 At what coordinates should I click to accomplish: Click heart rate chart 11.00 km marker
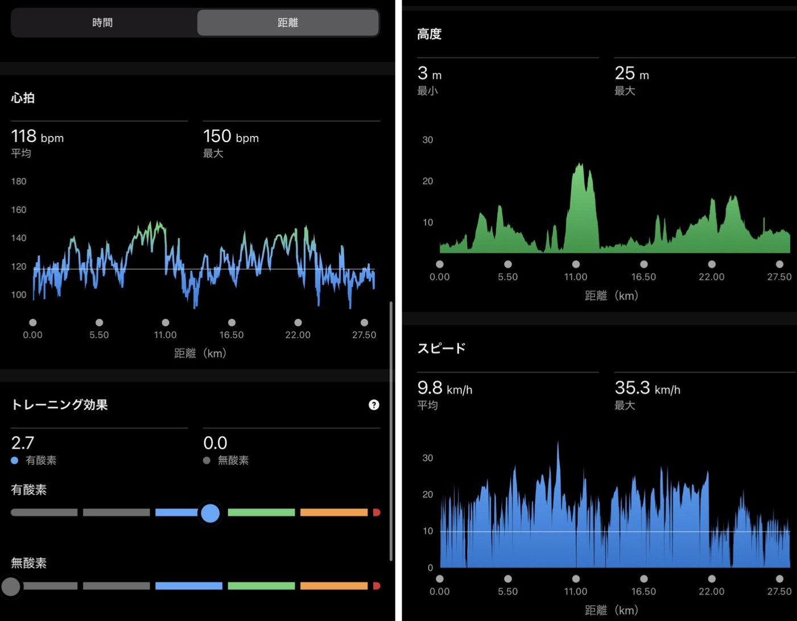[165, 322]
